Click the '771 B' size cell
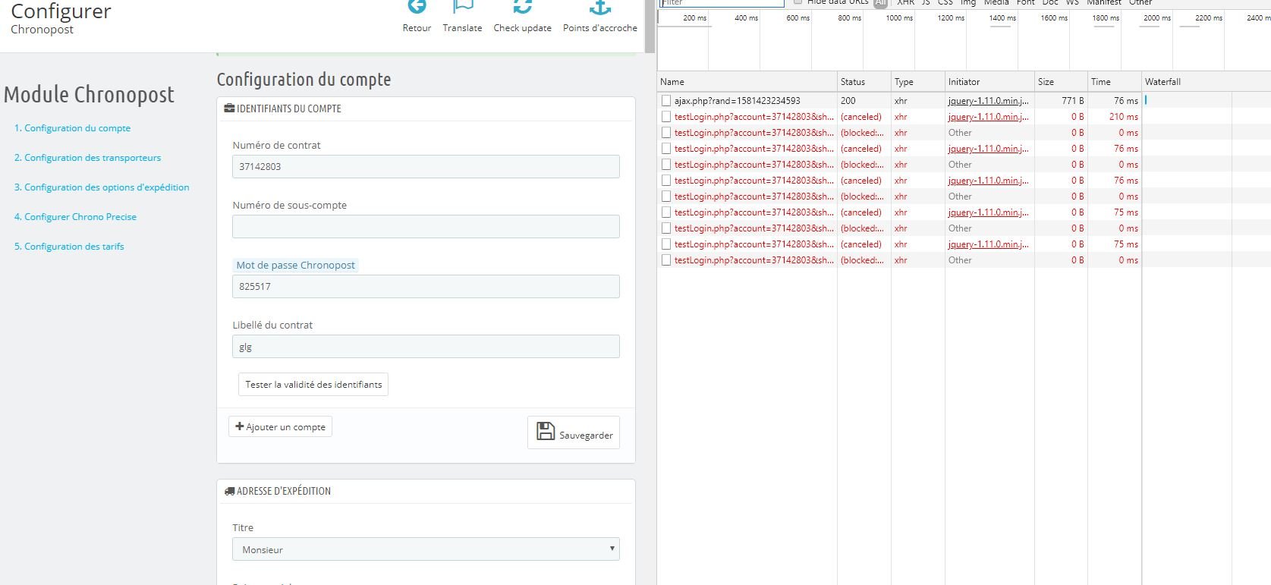 point(1072,100)
